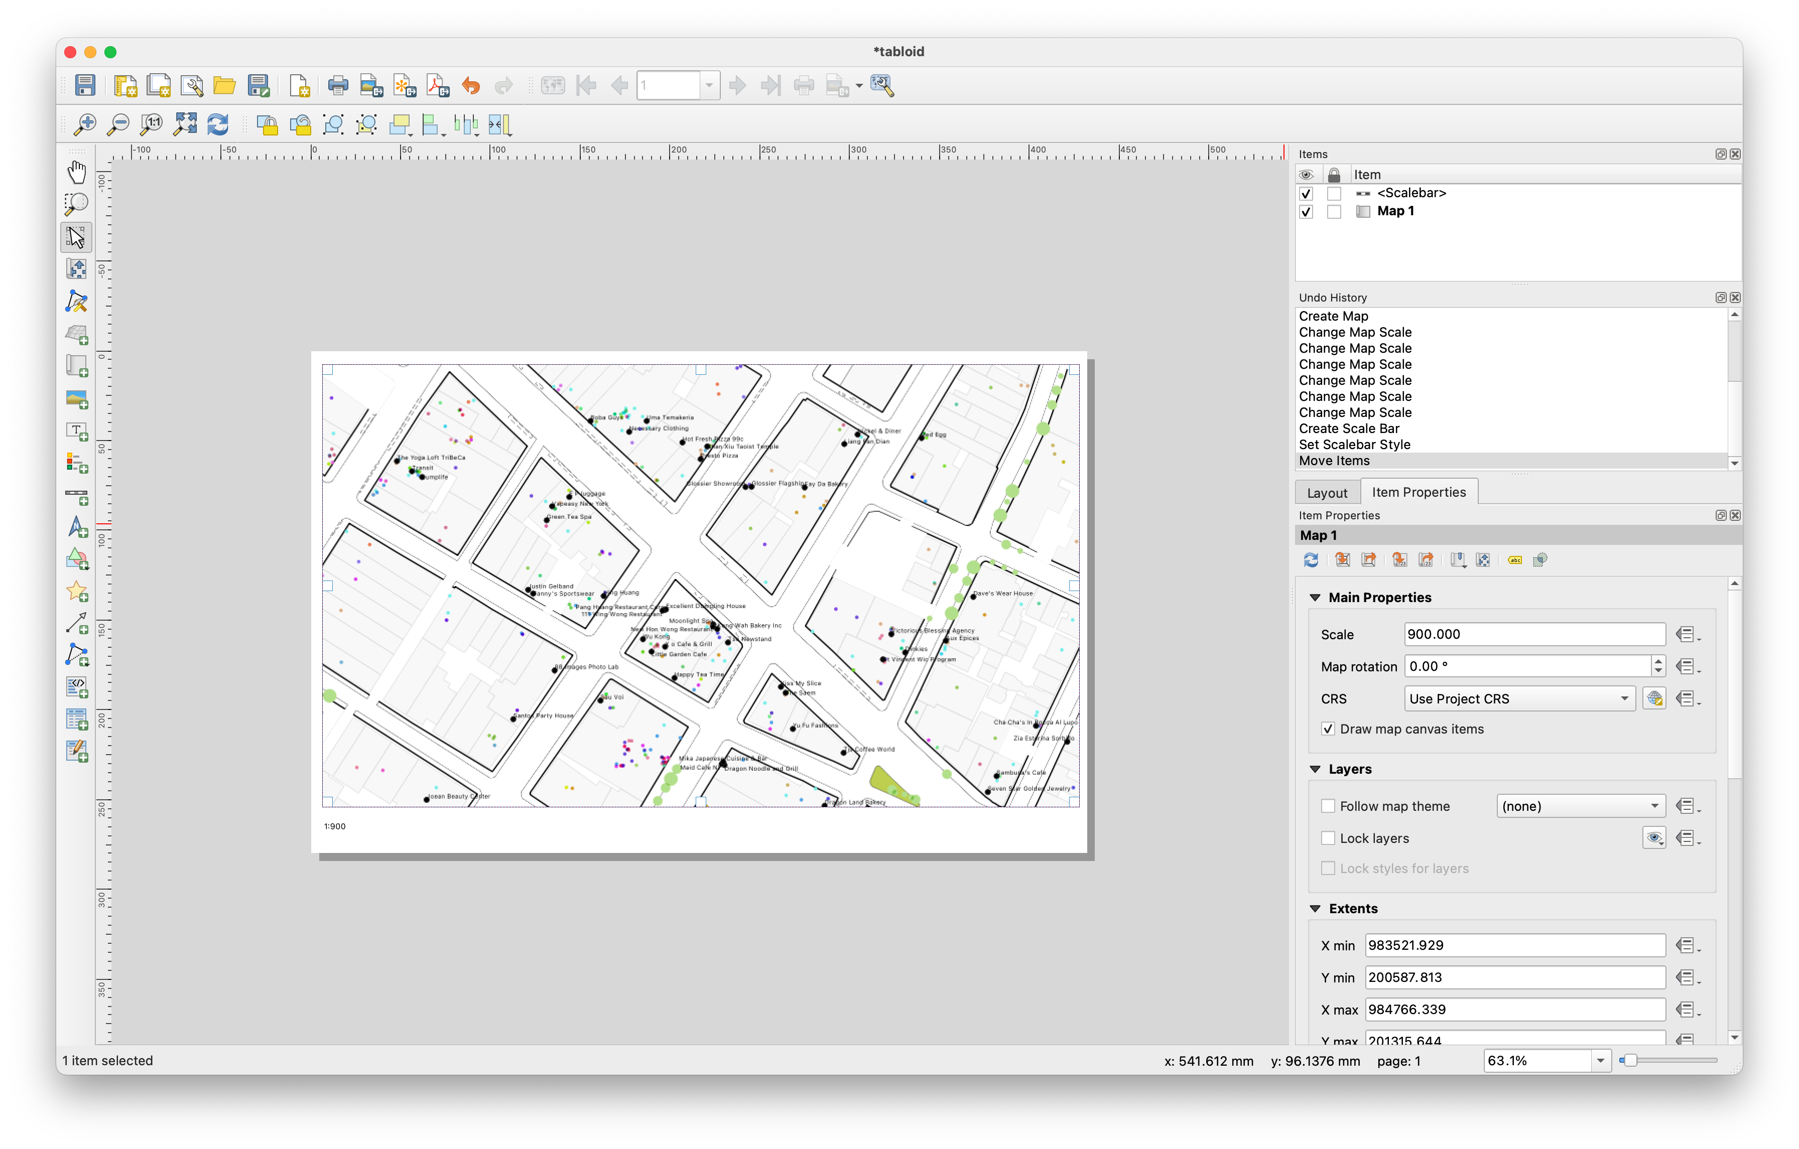This screenshot has width=1799, height=1149.
Task: Collapse the Main Properties section
Action: (x=1315, y=597)
